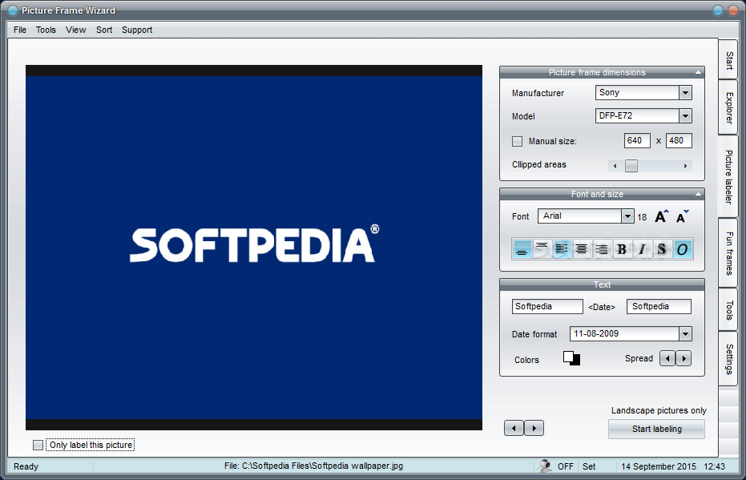Switch to the Explorer side tab
The height and width of the screenshot is (480, 746).
[728, 108]
